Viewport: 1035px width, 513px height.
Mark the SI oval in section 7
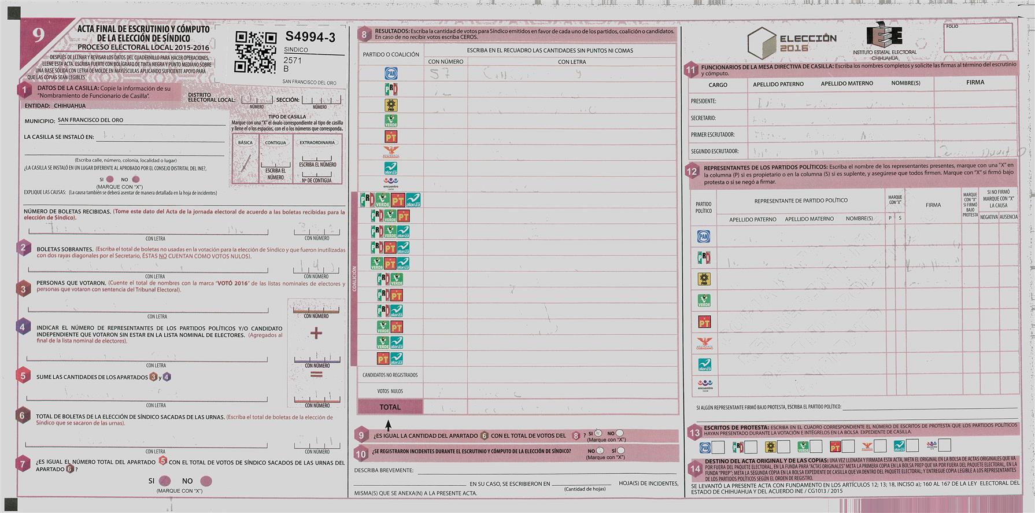(165, 481)
